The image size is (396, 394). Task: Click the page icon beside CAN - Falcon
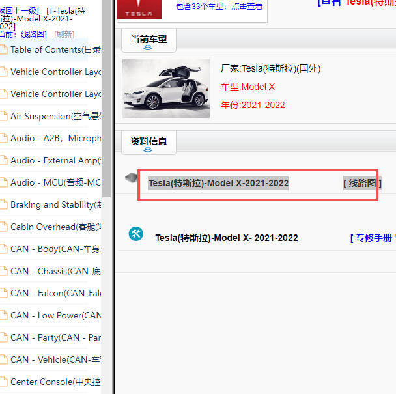[x=3, y=293]
